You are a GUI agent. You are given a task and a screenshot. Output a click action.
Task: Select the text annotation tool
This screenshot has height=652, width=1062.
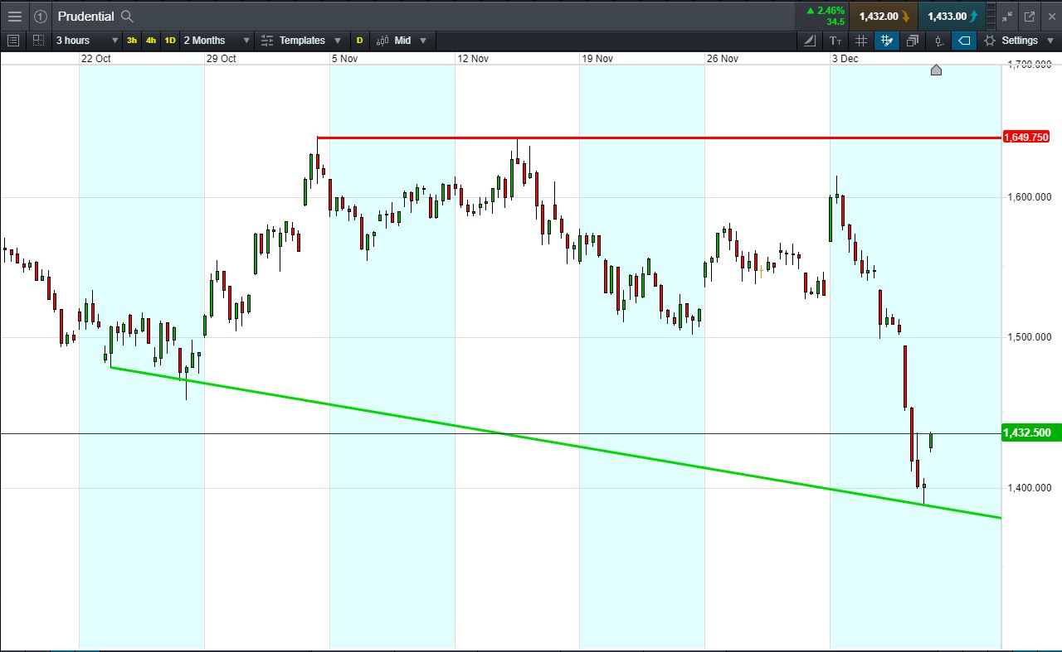[835, 41]
